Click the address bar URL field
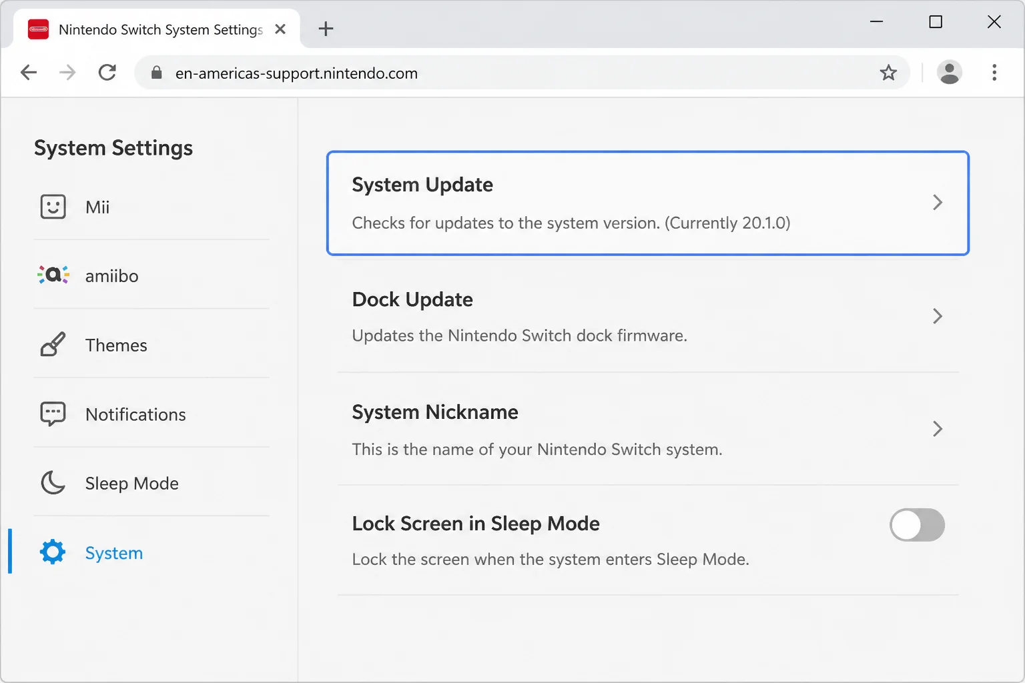Screen dimensions: 1025x683 [x=523, y=73]
